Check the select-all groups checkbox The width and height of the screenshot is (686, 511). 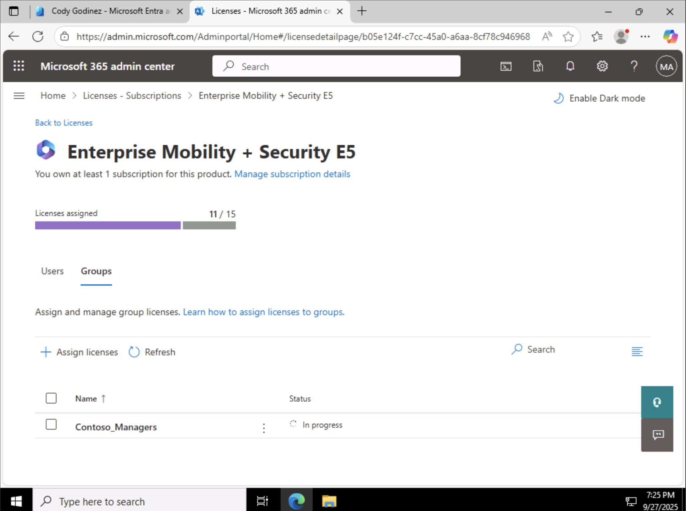click(x=51, y=398)
